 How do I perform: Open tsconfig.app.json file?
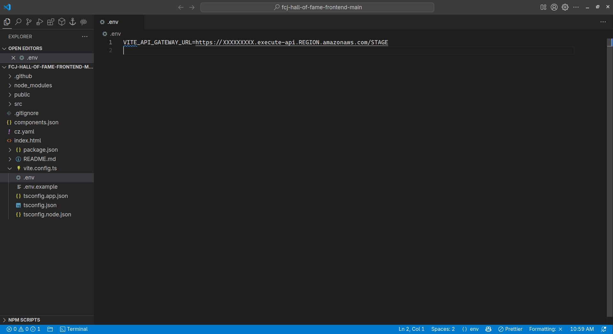47,196
